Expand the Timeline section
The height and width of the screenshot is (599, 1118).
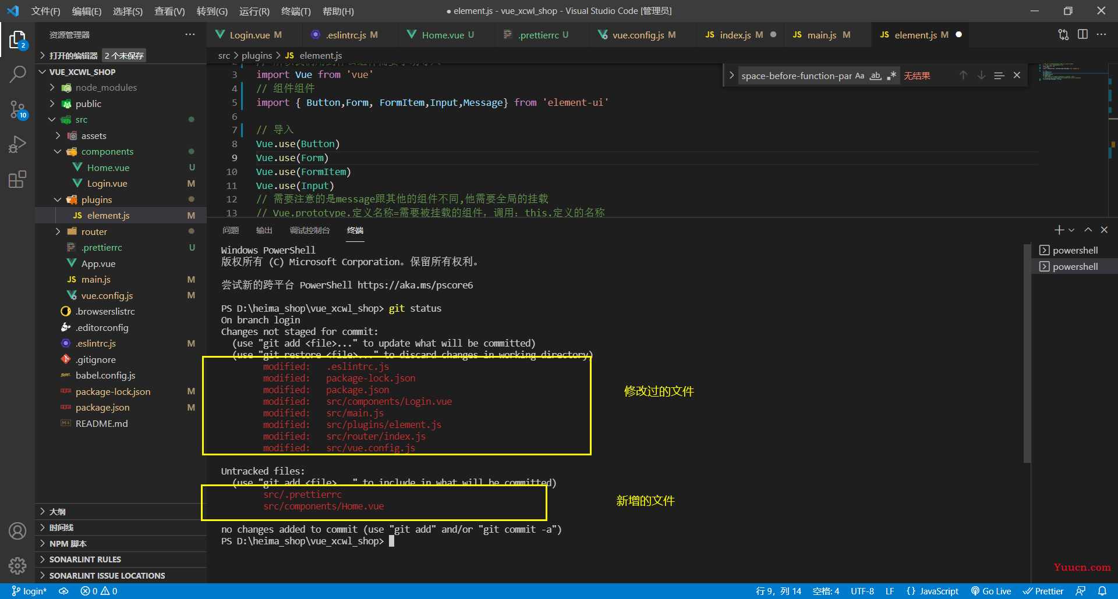point(121,527)
